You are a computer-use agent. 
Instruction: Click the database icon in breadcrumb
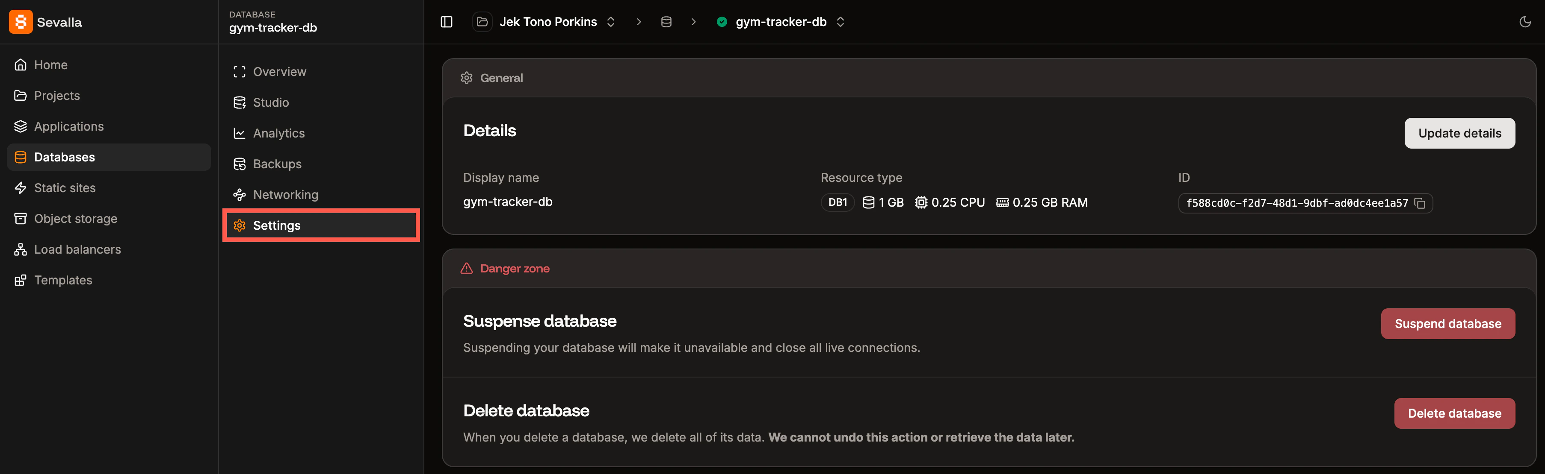(x=666, y=22)
